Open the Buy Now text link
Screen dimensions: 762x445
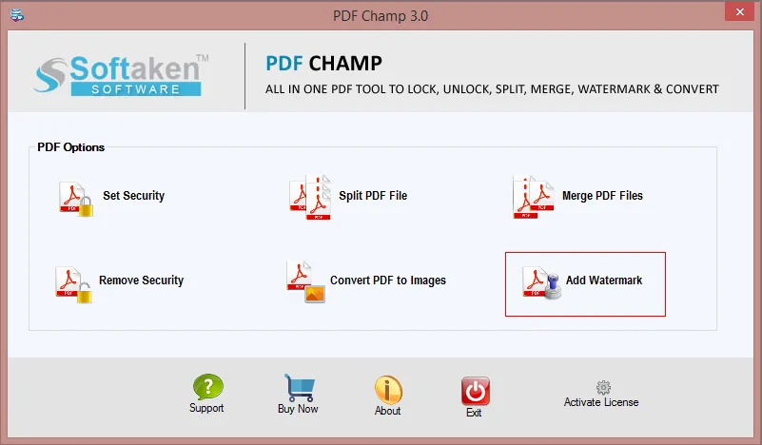click(298, 409)
